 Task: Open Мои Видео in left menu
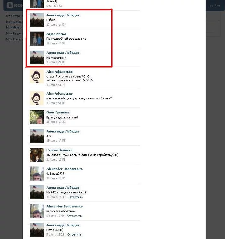(x=14, y=33)
